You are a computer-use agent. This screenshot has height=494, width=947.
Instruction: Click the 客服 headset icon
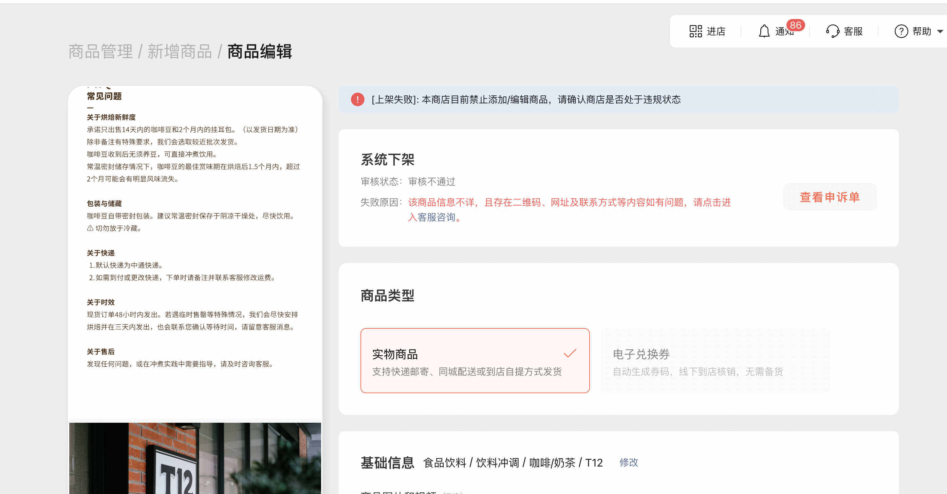(x=832, y=31)
